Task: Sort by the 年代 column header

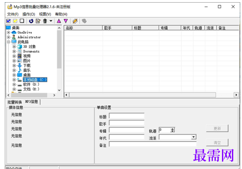Action: click(x=187, y=28)
